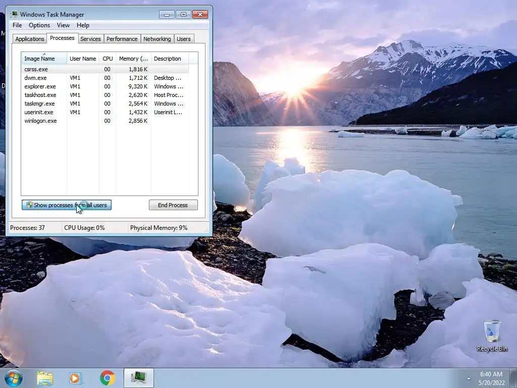517x388 pixels.
Task: Sort by the Memory column header
Action: [133, 59]
